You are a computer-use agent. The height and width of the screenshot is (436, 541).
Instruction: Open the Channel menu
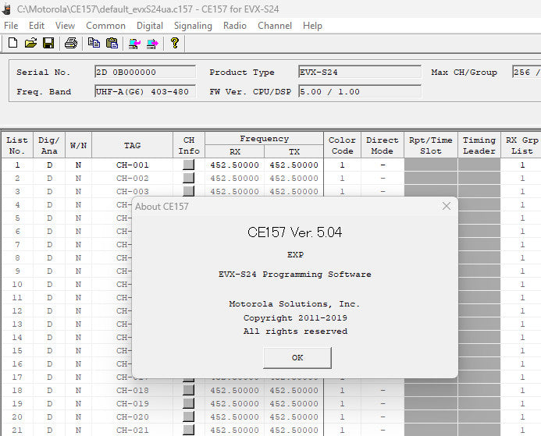[275, 26]
